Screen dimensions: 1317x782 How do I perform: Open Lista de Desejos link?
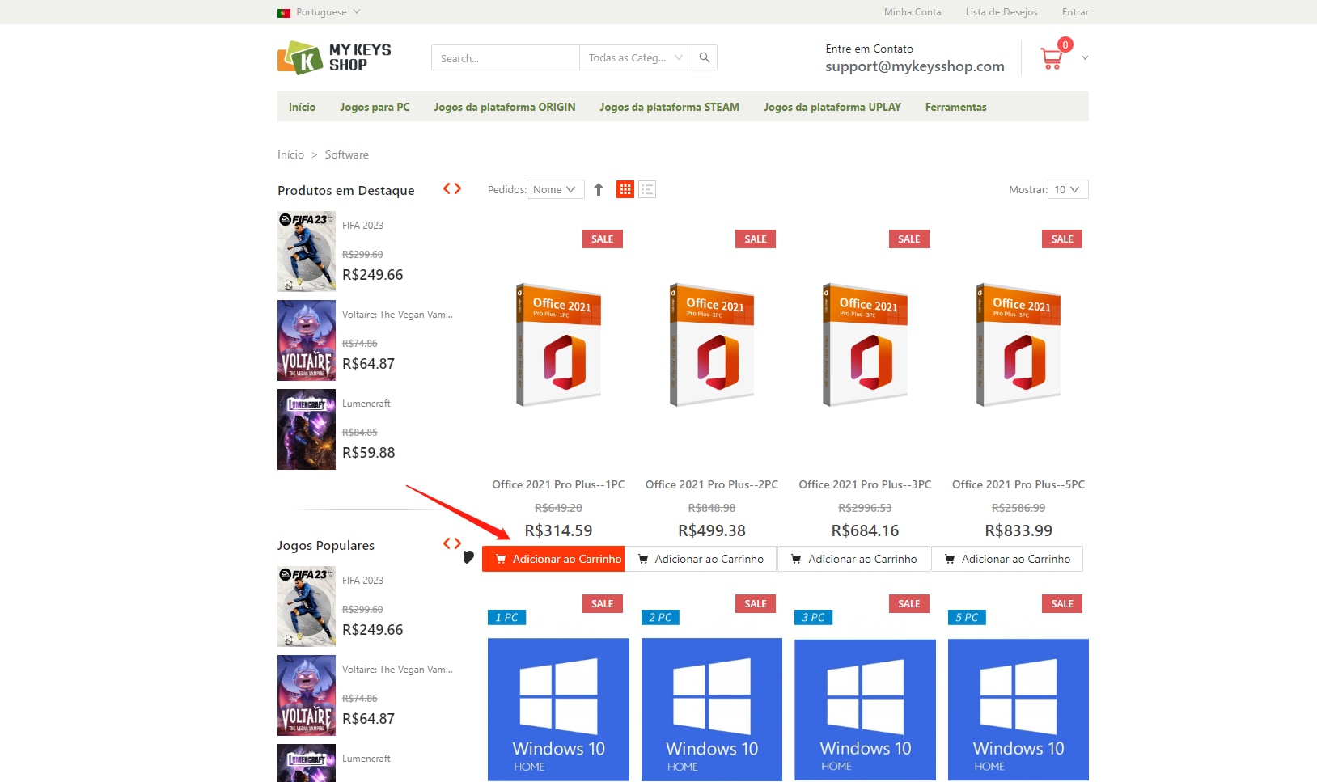[1002, 12]
